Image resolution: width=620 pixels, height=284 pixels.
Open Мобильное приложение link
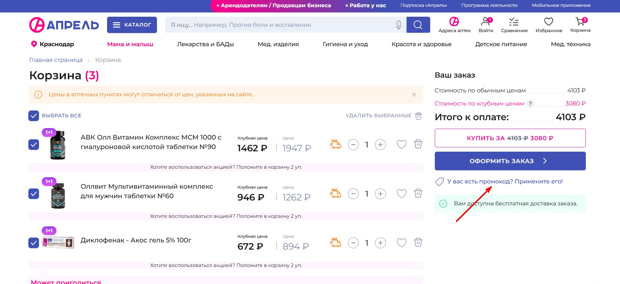pyautogui.click(x=561, y=6)
